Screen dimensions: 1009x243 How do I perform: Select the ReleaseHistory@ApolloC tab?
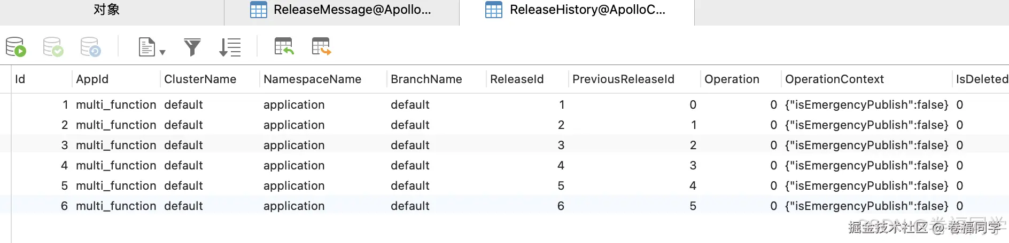pos(576,10)
